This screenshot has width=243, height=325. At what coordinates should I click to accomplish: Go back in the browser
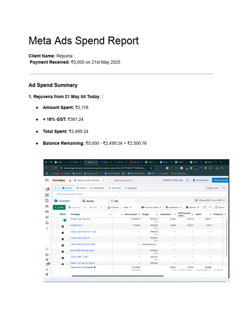(x=46, y=168)
